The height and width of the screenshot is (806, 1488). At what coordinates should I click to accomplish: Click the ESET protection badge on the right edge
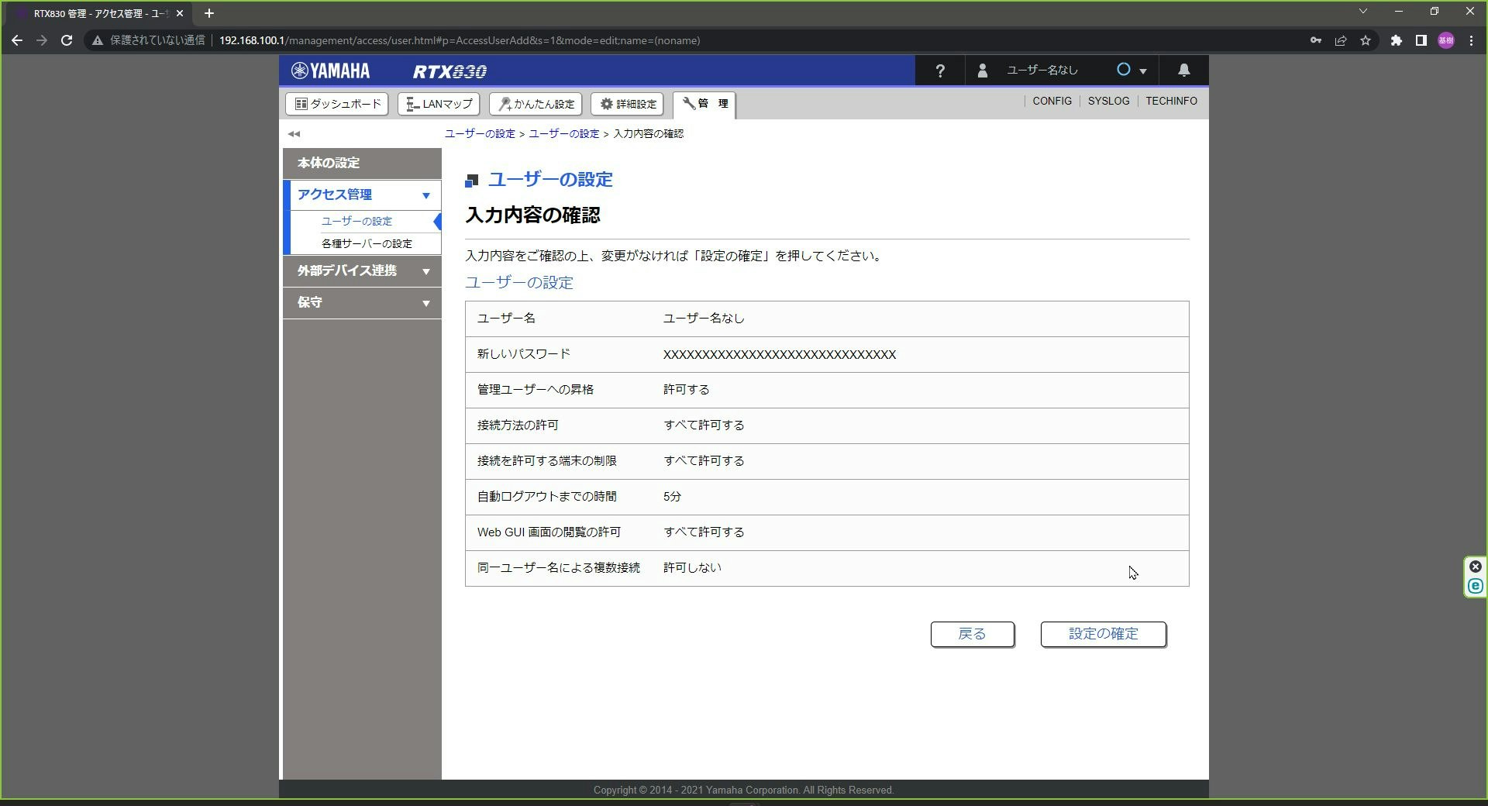click(x=1475, y=587)
